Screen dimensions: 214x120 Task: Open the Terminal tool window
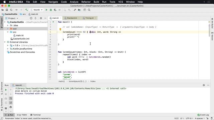point(35,115)
